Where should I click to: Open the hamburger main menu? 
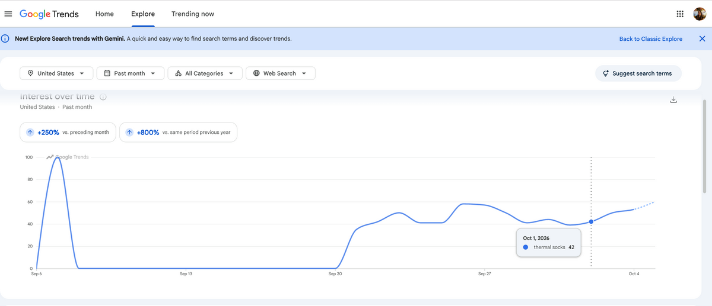(8, 14)
